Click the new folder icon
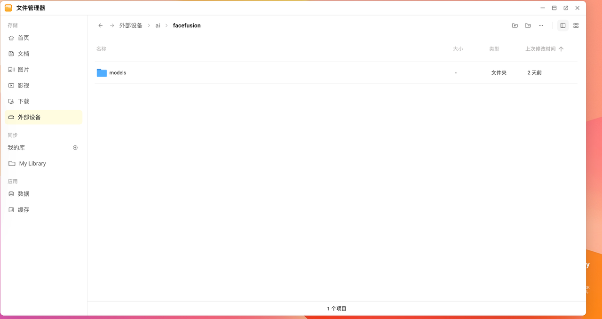 [528, 25]
